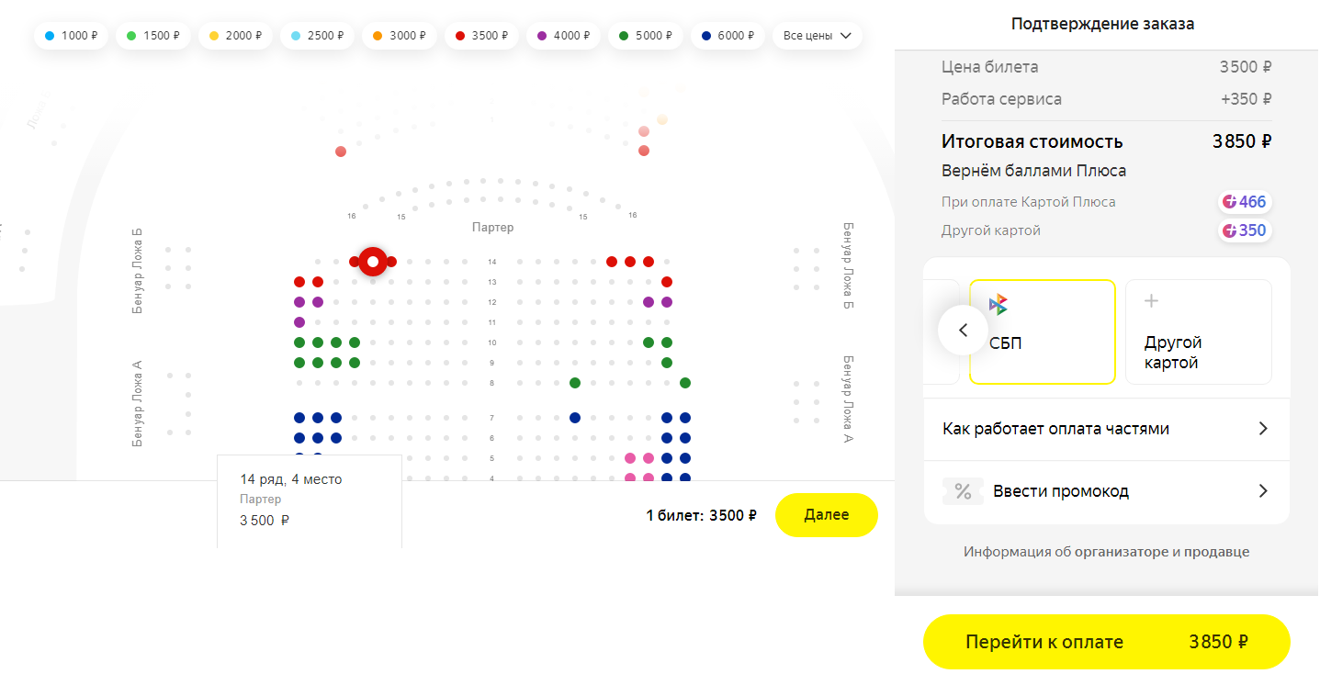Viewport: 1320px width, 685px height.
Task: Click the "Далее" button
Action: pos(826,515)
